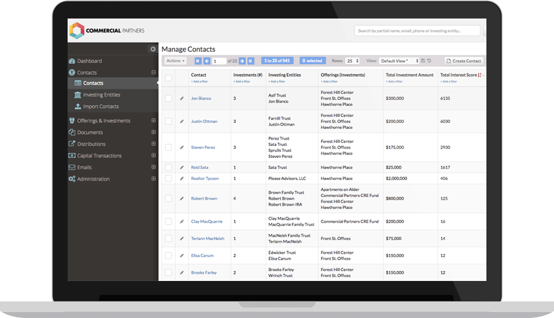Click the Capital Transactions sidebar icon

72,155
